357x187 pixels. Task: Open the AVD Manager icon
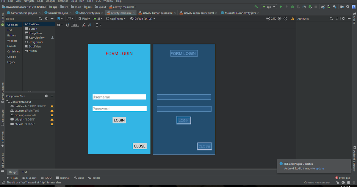click(x=329, y=7)
